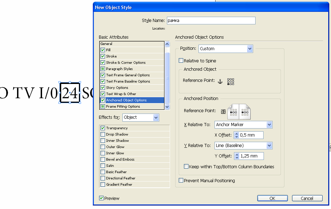Image resolution: width=331 pixels, height=209 pixels.
Task: Toggle the Preview checkbox
Action: 101,198
